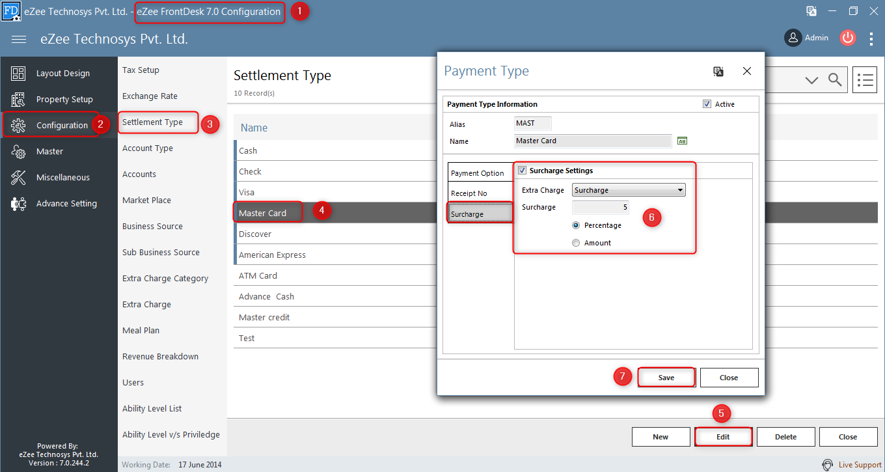
Task: Open Accounts menu item
Action: pyautogui.click(x=139, y=174)
